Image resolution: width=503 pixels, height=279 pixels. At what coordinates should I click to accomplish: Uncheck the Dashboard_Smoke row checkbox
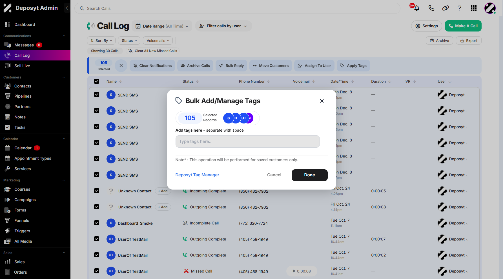click(x=97, y=223)
